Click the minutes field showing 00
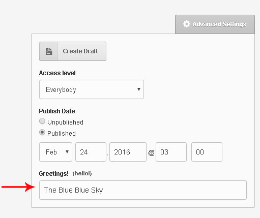The width and height of the screenshot is (260, 218). pyautogui.click(x=207, y=152)
